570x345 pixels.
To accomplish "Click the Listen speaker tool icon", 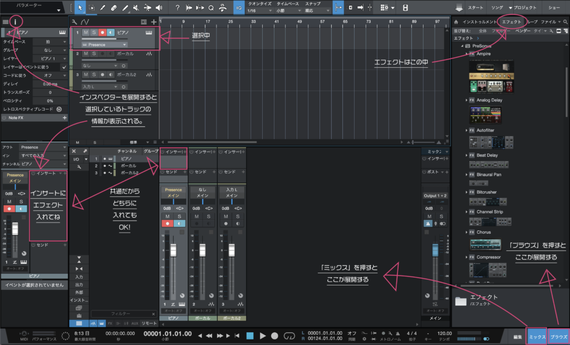I will coord(160,8).
